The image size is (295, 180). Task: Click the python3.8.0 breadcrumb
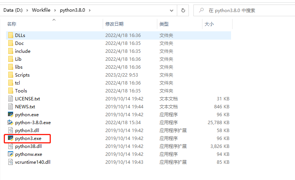click(x=72, y=10)
